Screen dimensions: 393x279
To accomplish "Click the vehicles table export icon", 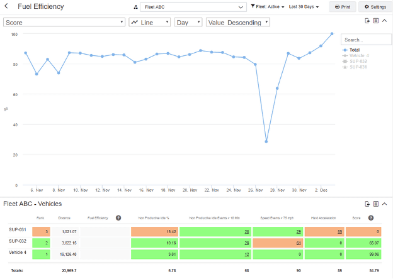I will pyautogui.click(x=367, y=204).
